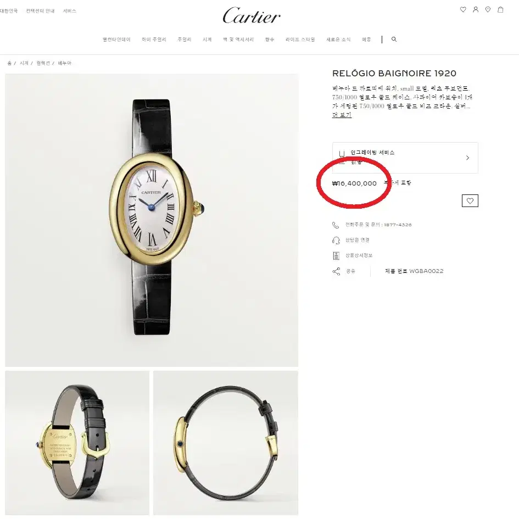Image resolution: width=519 pixels, height=519 pixels.
Task: Open the wishlist heart icon in header
Action: point(463,9)
